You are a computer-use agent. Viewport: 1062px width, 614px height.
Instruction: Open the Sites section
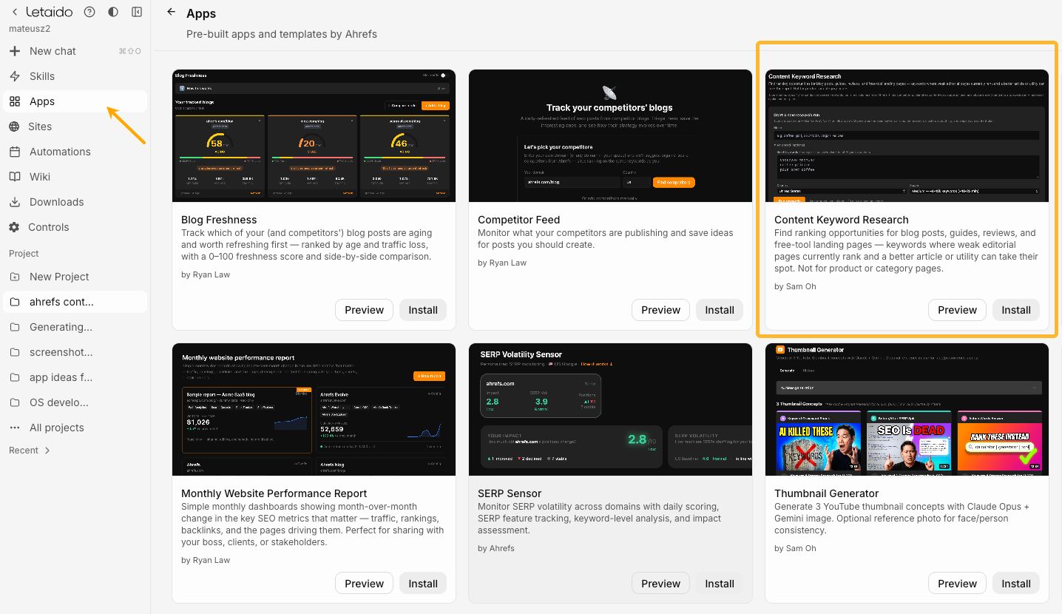[75, 126]
